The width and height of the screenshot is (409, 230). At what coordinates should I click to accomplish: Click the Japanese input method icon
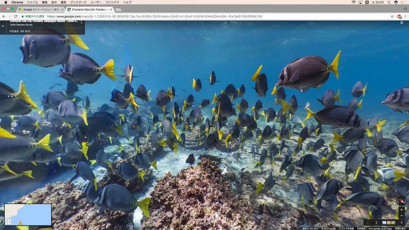click(x=367, y=2)
